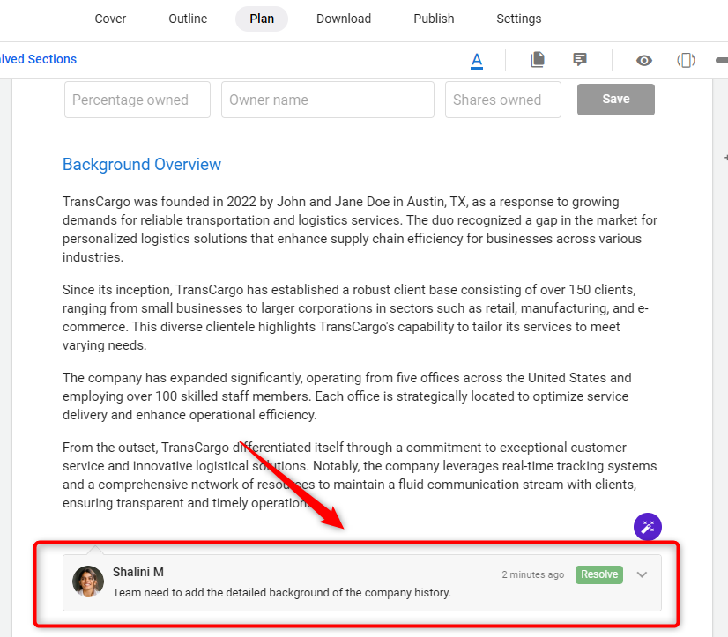
Task: Open the Publish tab
Action: tap(434, 19)
